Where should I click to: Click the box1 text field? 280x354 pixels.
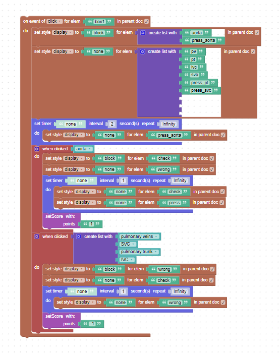(x=100, y=22)
